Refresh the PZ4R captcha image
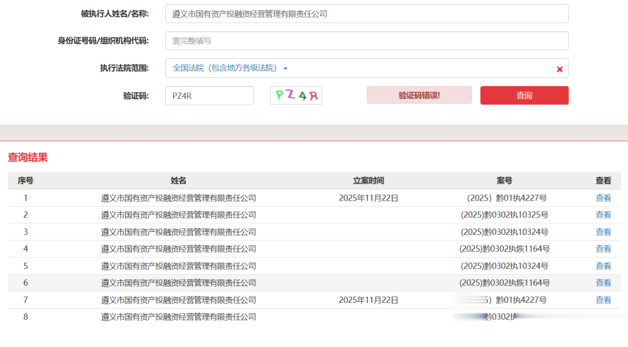628x347 pixels. coord(296,95)
